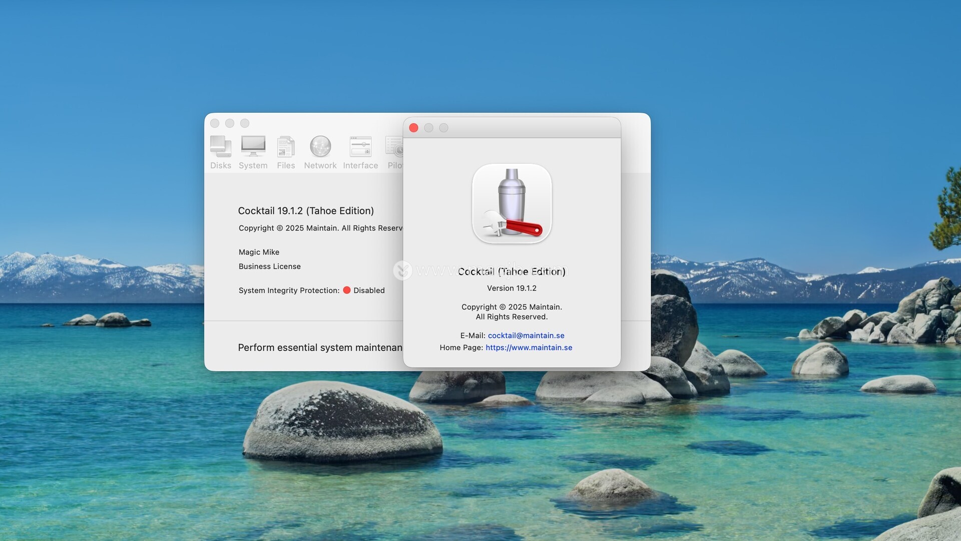Click the main window's leftmost gray close button

click(215, 123)
